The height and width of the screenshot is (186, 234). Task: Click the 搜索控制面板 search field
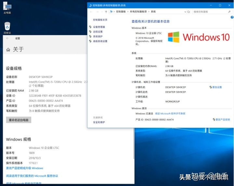click(x=212, y=12)
